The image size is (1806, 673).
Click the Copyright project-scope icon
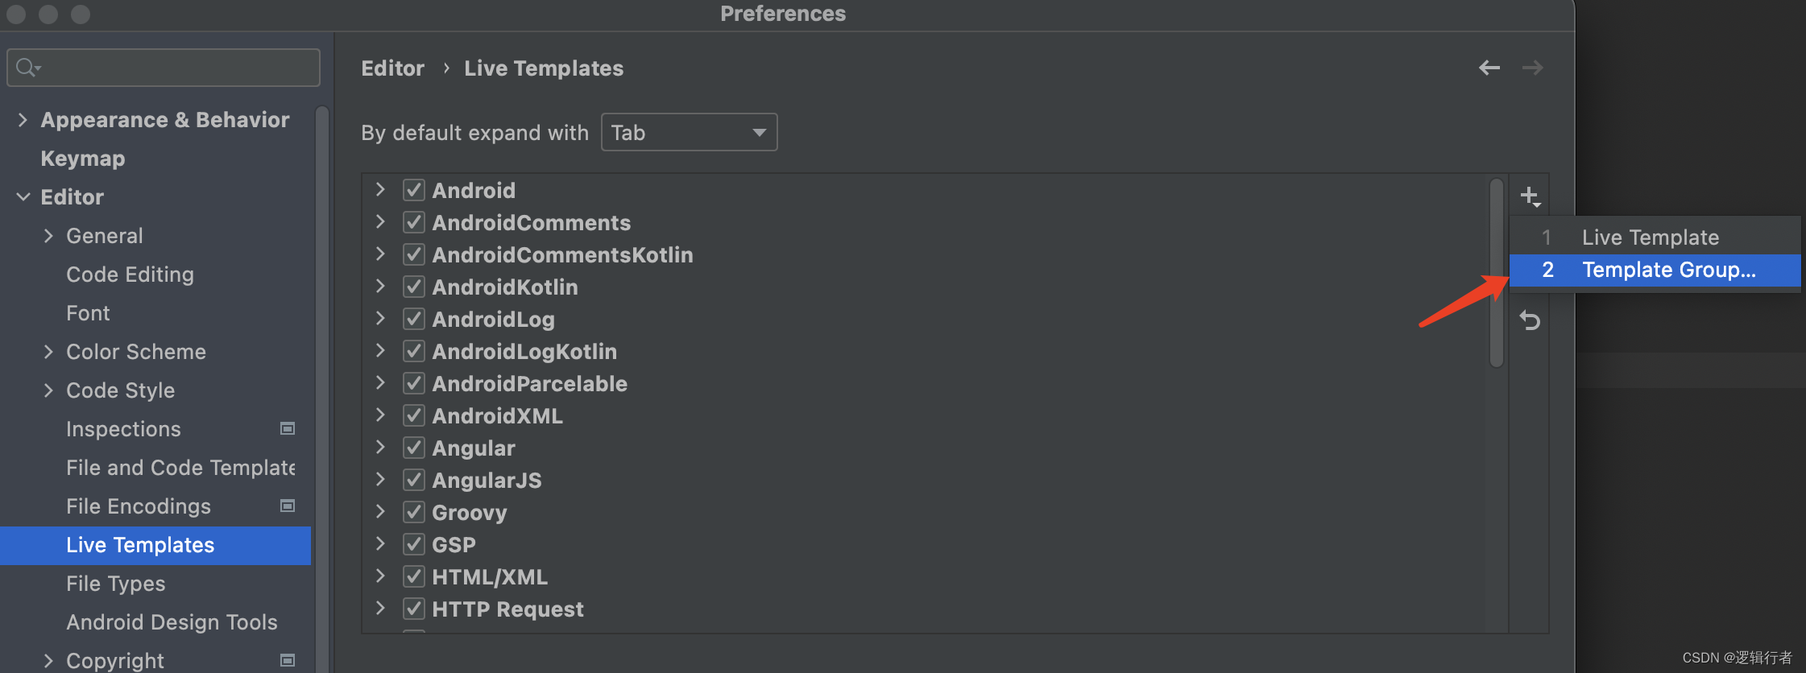[x=288, y=660]
